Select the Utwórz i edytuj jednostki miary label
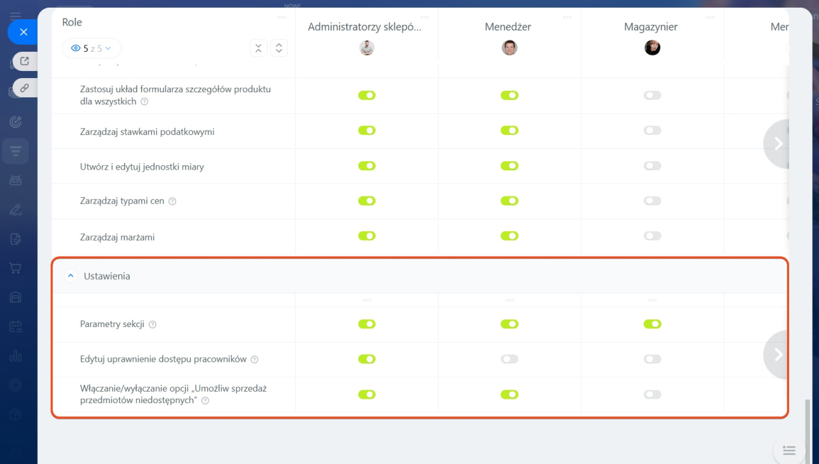The height and width of the screenshot is (464, 819). tap(142, 166)
